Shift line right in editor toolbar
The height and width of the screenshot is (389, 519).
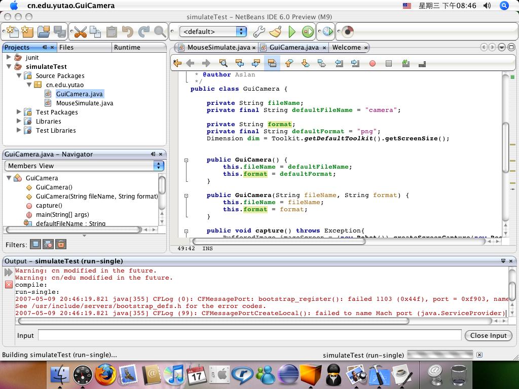[355, 63]
